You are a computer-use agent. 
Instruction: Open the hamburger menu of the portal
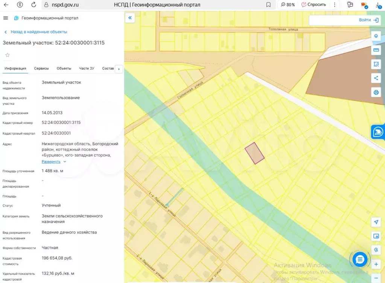point(6,18)
